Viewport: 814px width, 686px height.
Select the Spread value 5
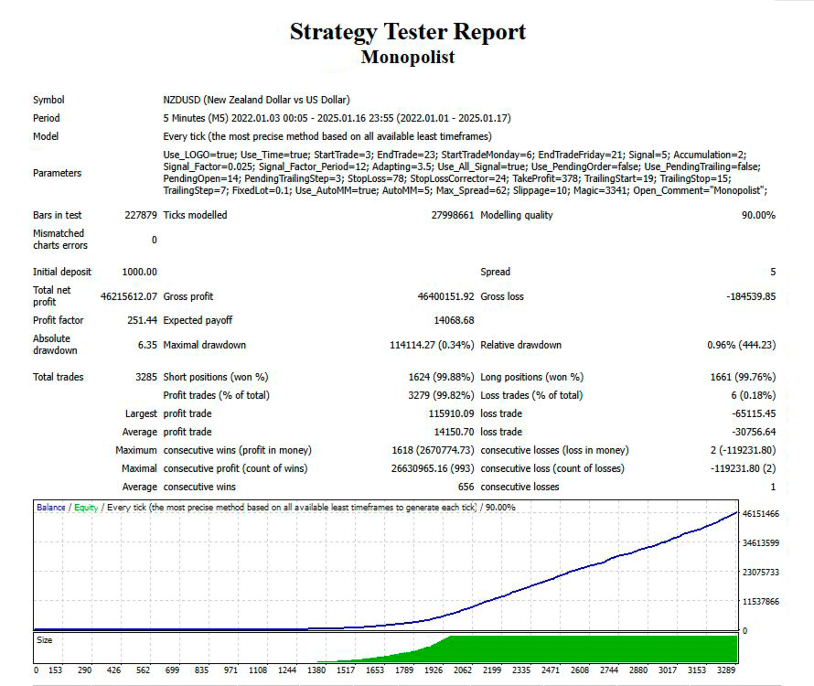tap(773, 272)
